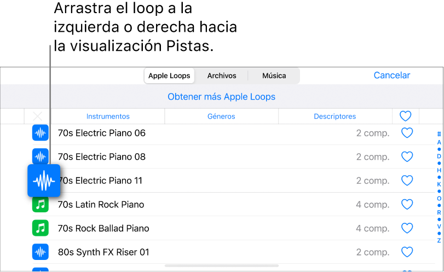
Task: Switch to the Archivos tab
Action: click(x=221, y=76)
